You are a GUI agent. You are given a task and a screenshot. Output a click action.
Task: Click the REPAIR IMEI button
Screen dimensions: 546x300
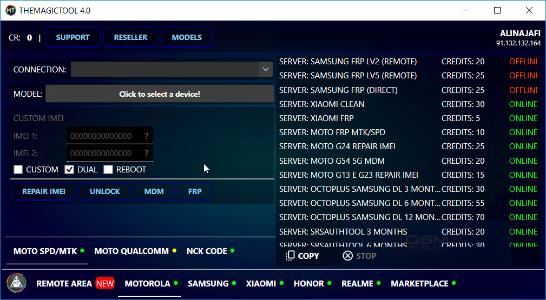tap(44, 191)
